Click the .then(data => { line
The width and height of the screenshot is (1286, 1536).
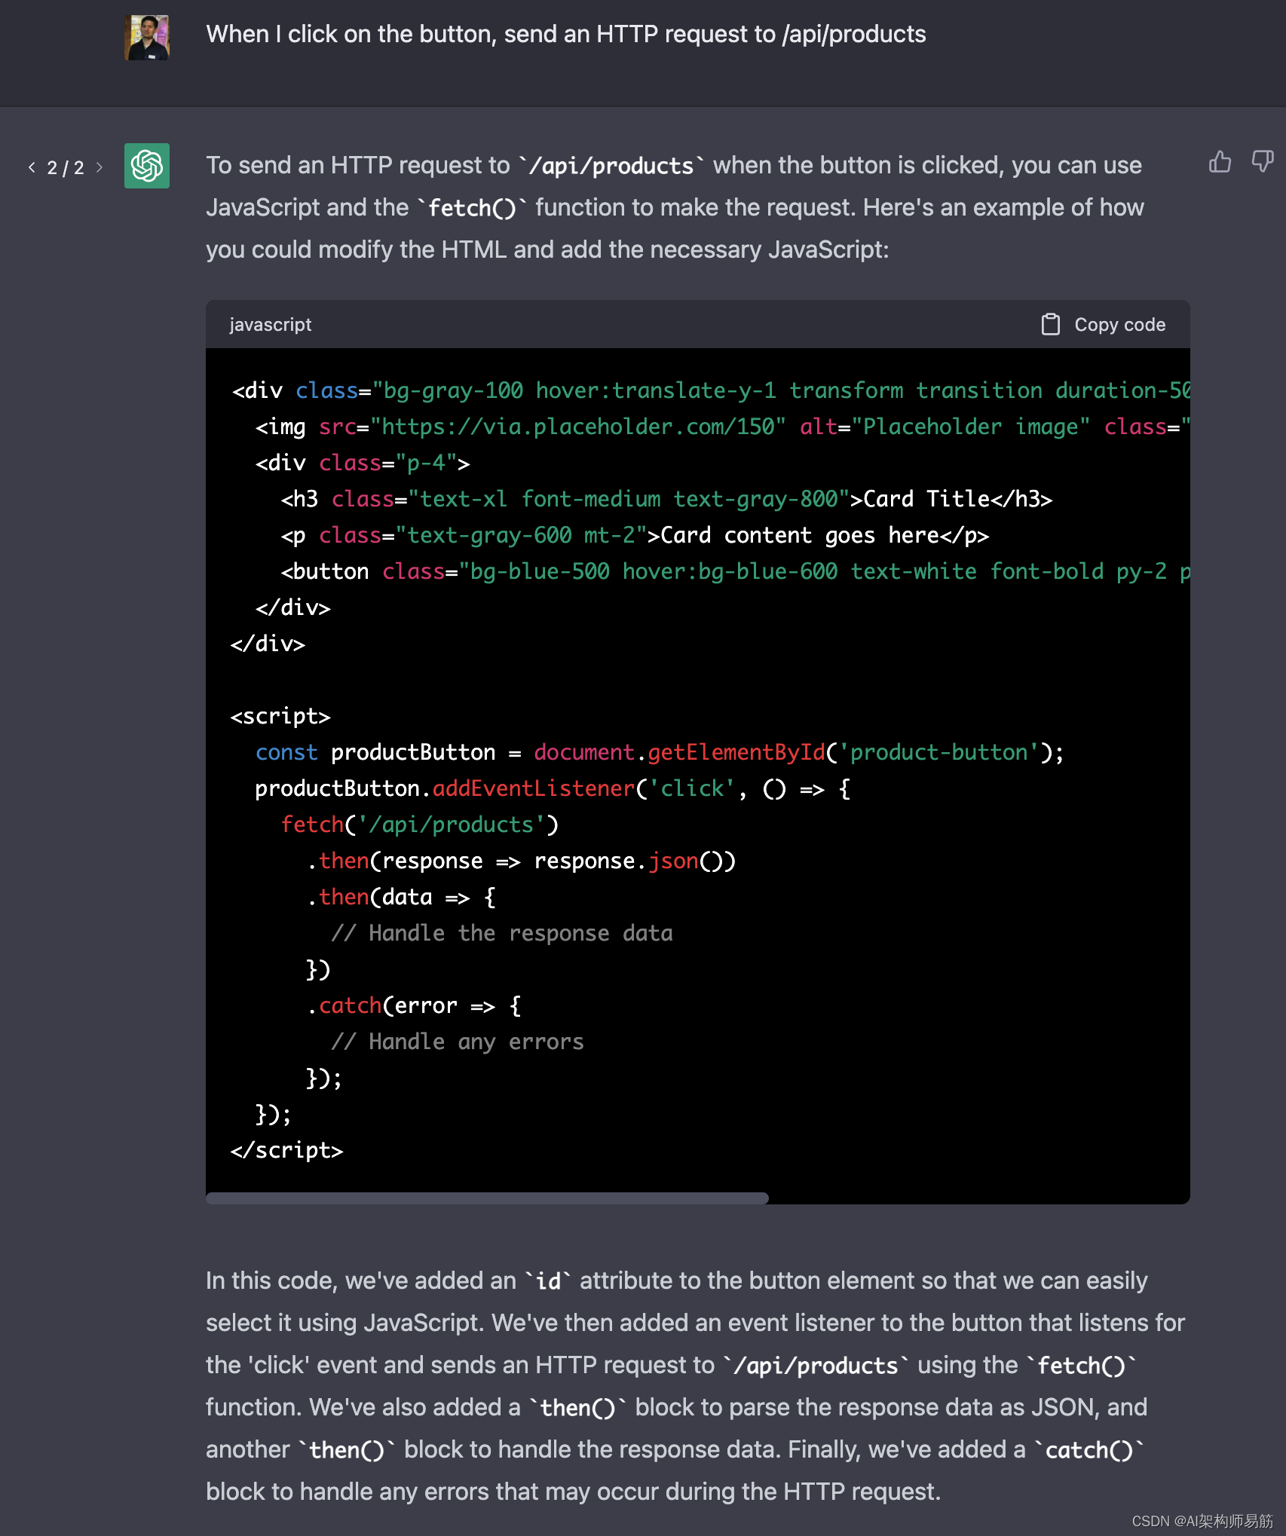(x=401, y=897)
